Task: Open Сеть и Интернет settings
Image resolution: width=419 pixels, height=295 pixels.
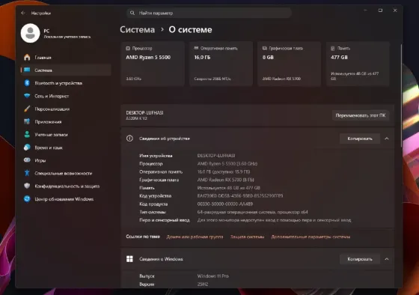Action: [66, 96]
